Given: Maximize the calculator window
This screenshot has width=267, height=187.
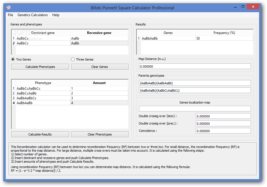Looking at the screenshot, I should [243, 7].
